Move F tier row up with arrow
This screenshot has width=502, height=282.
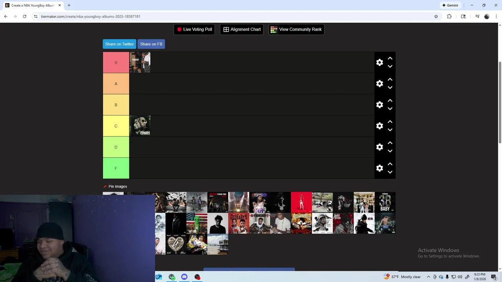(x=390, y=164)
